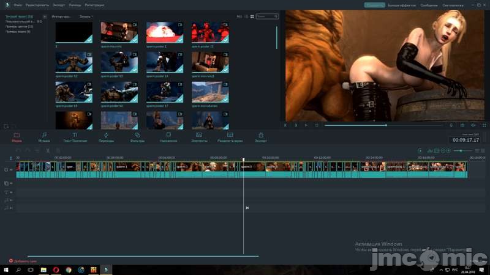Viewport: 490px width, 275px height.
Task: Open the Медиа (Media) tab icon
Action: [x=17, y=134]
